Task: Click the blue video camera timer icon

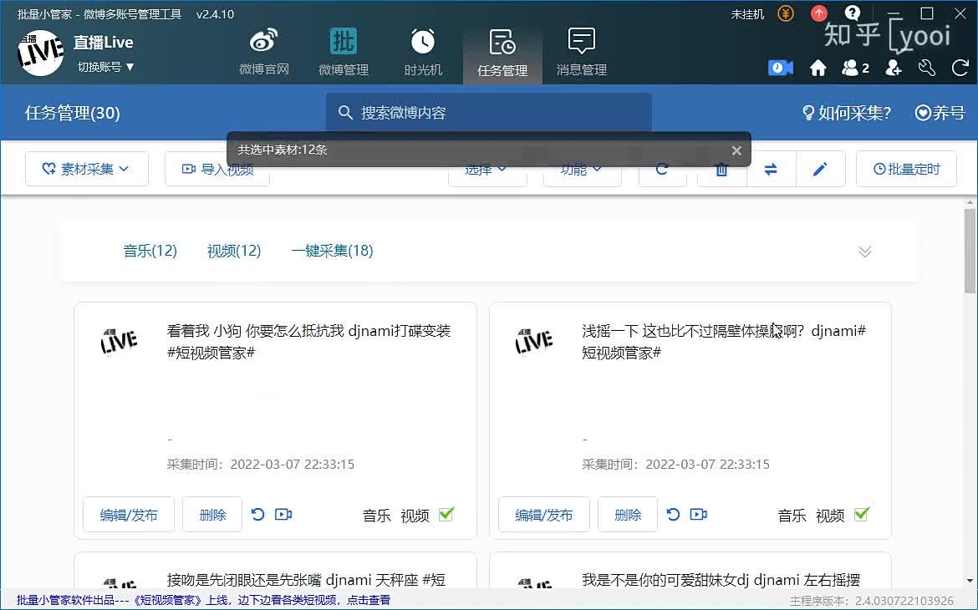Action: tap(780, 68)
